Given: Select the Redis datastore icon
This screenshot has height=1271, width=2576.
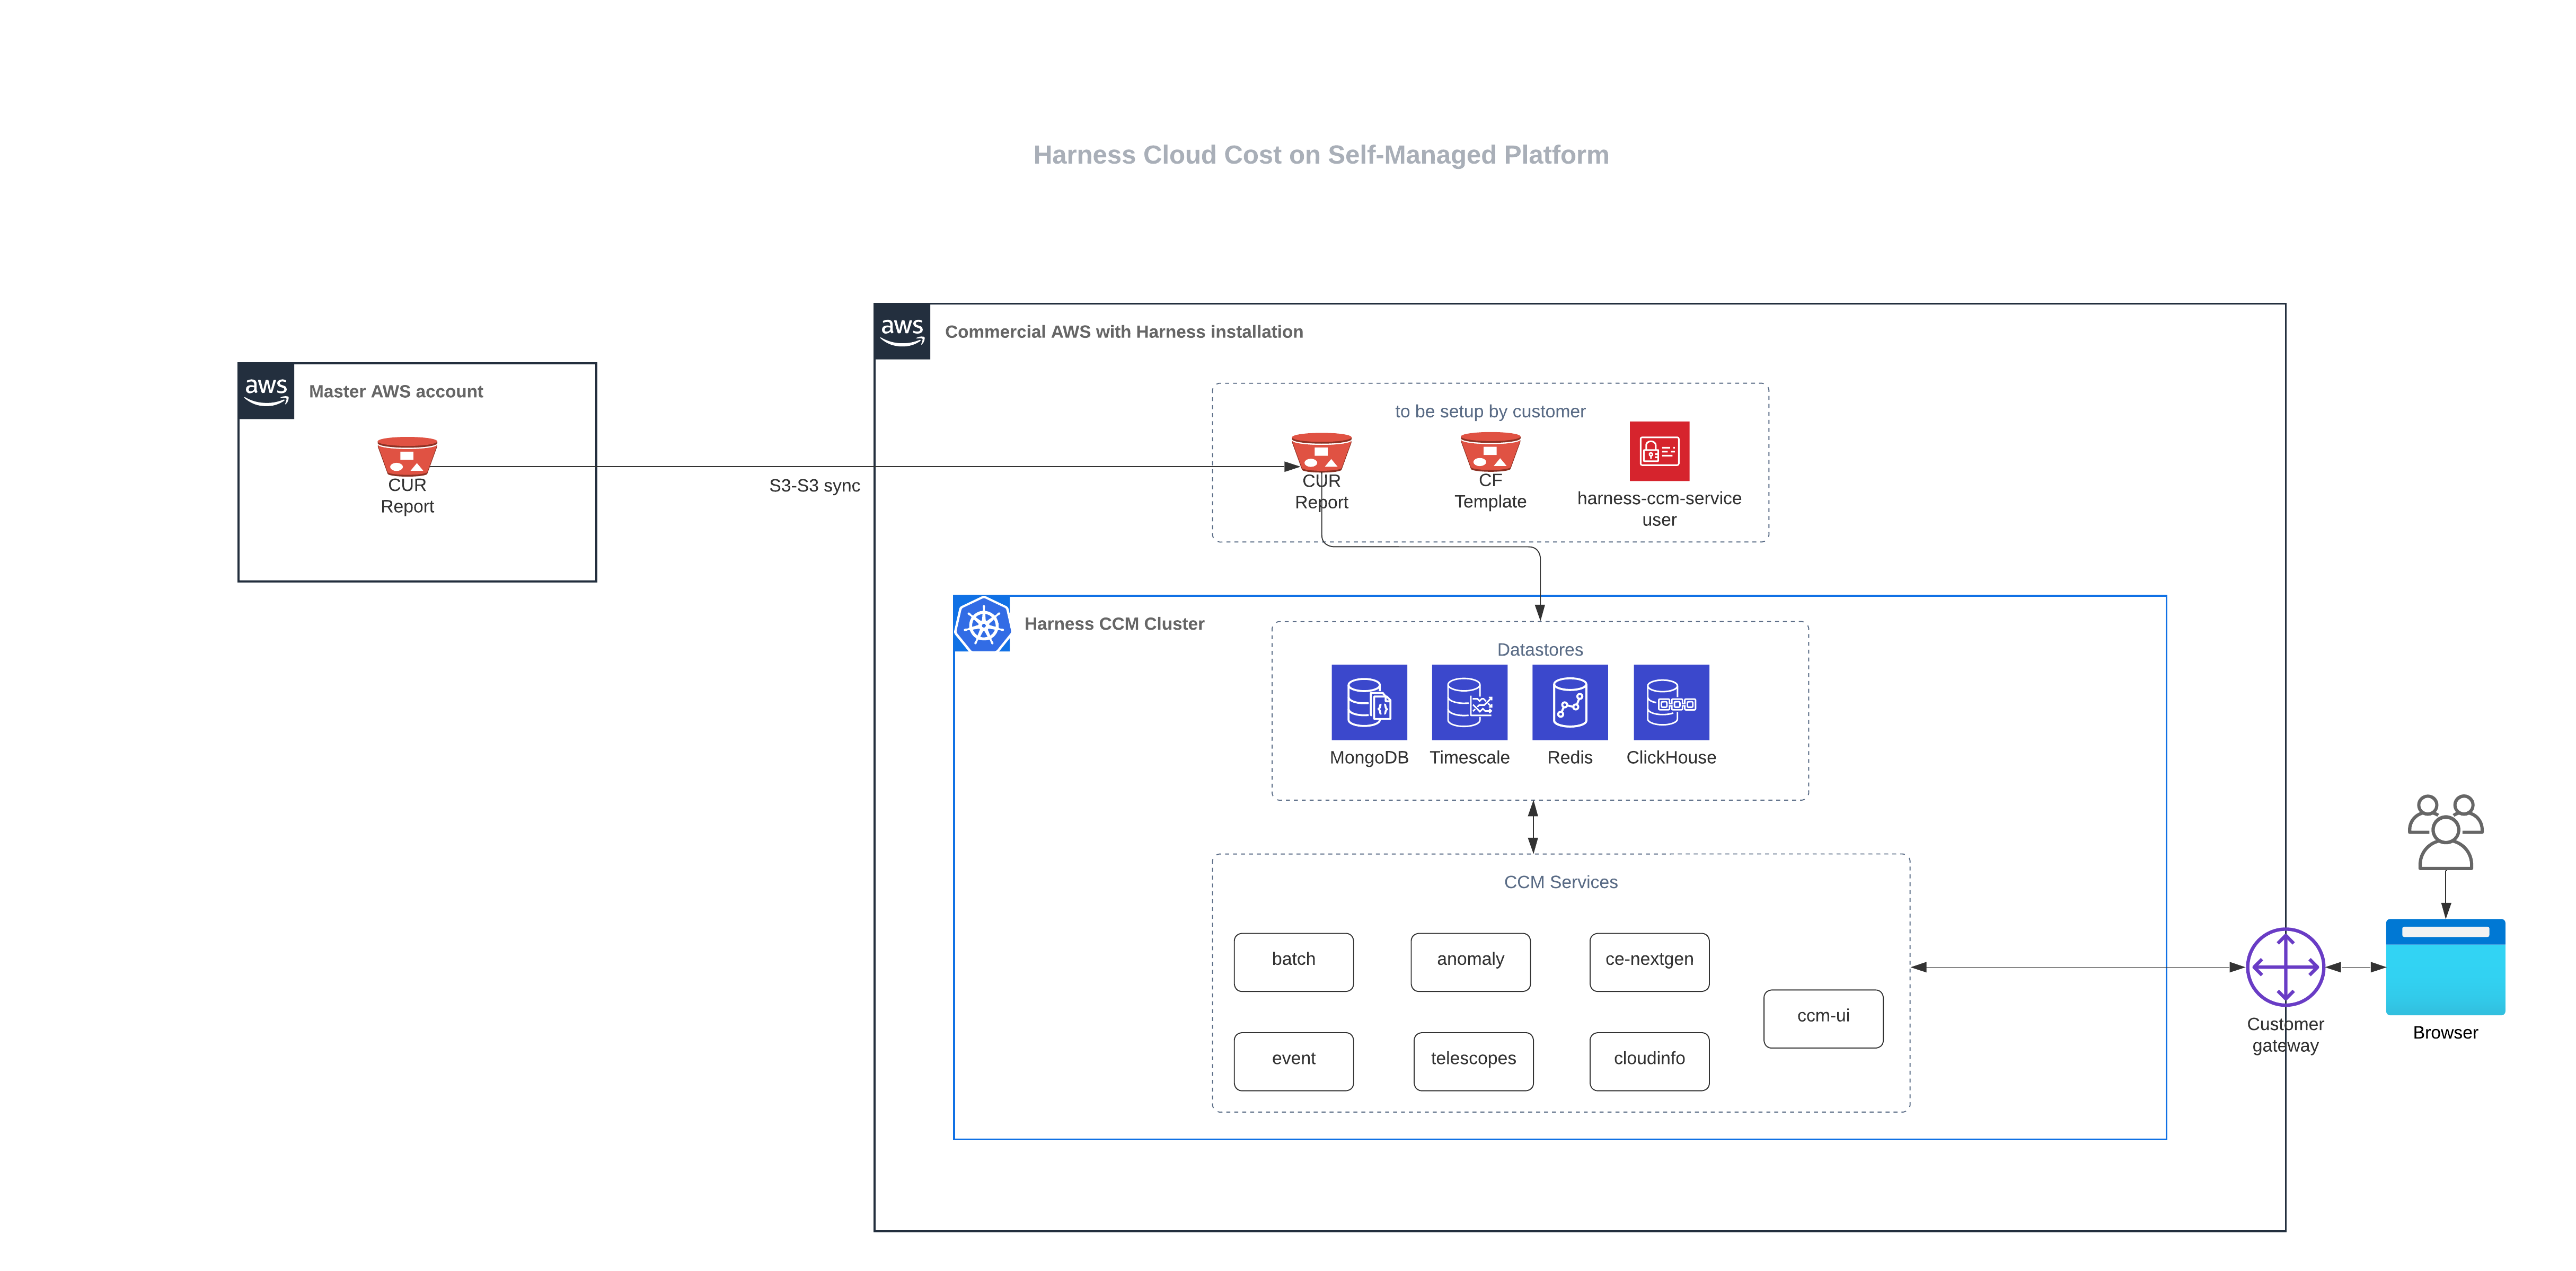Looking at the screenshot, I should click(1569, 702).
